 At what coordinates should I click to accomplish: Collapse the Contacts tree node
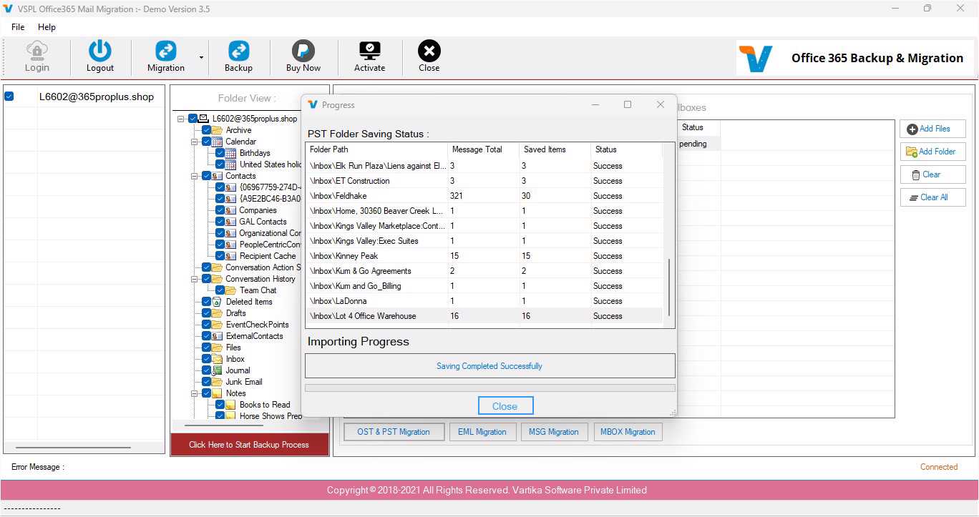[x=195, y=176]
